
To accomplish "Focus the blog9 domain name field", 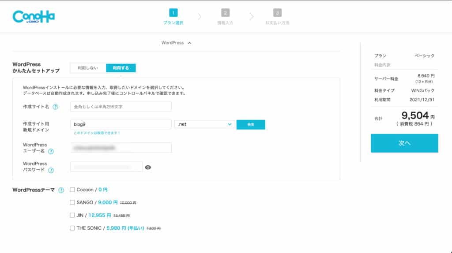I will pyautogui.click(x=121, y=124).
